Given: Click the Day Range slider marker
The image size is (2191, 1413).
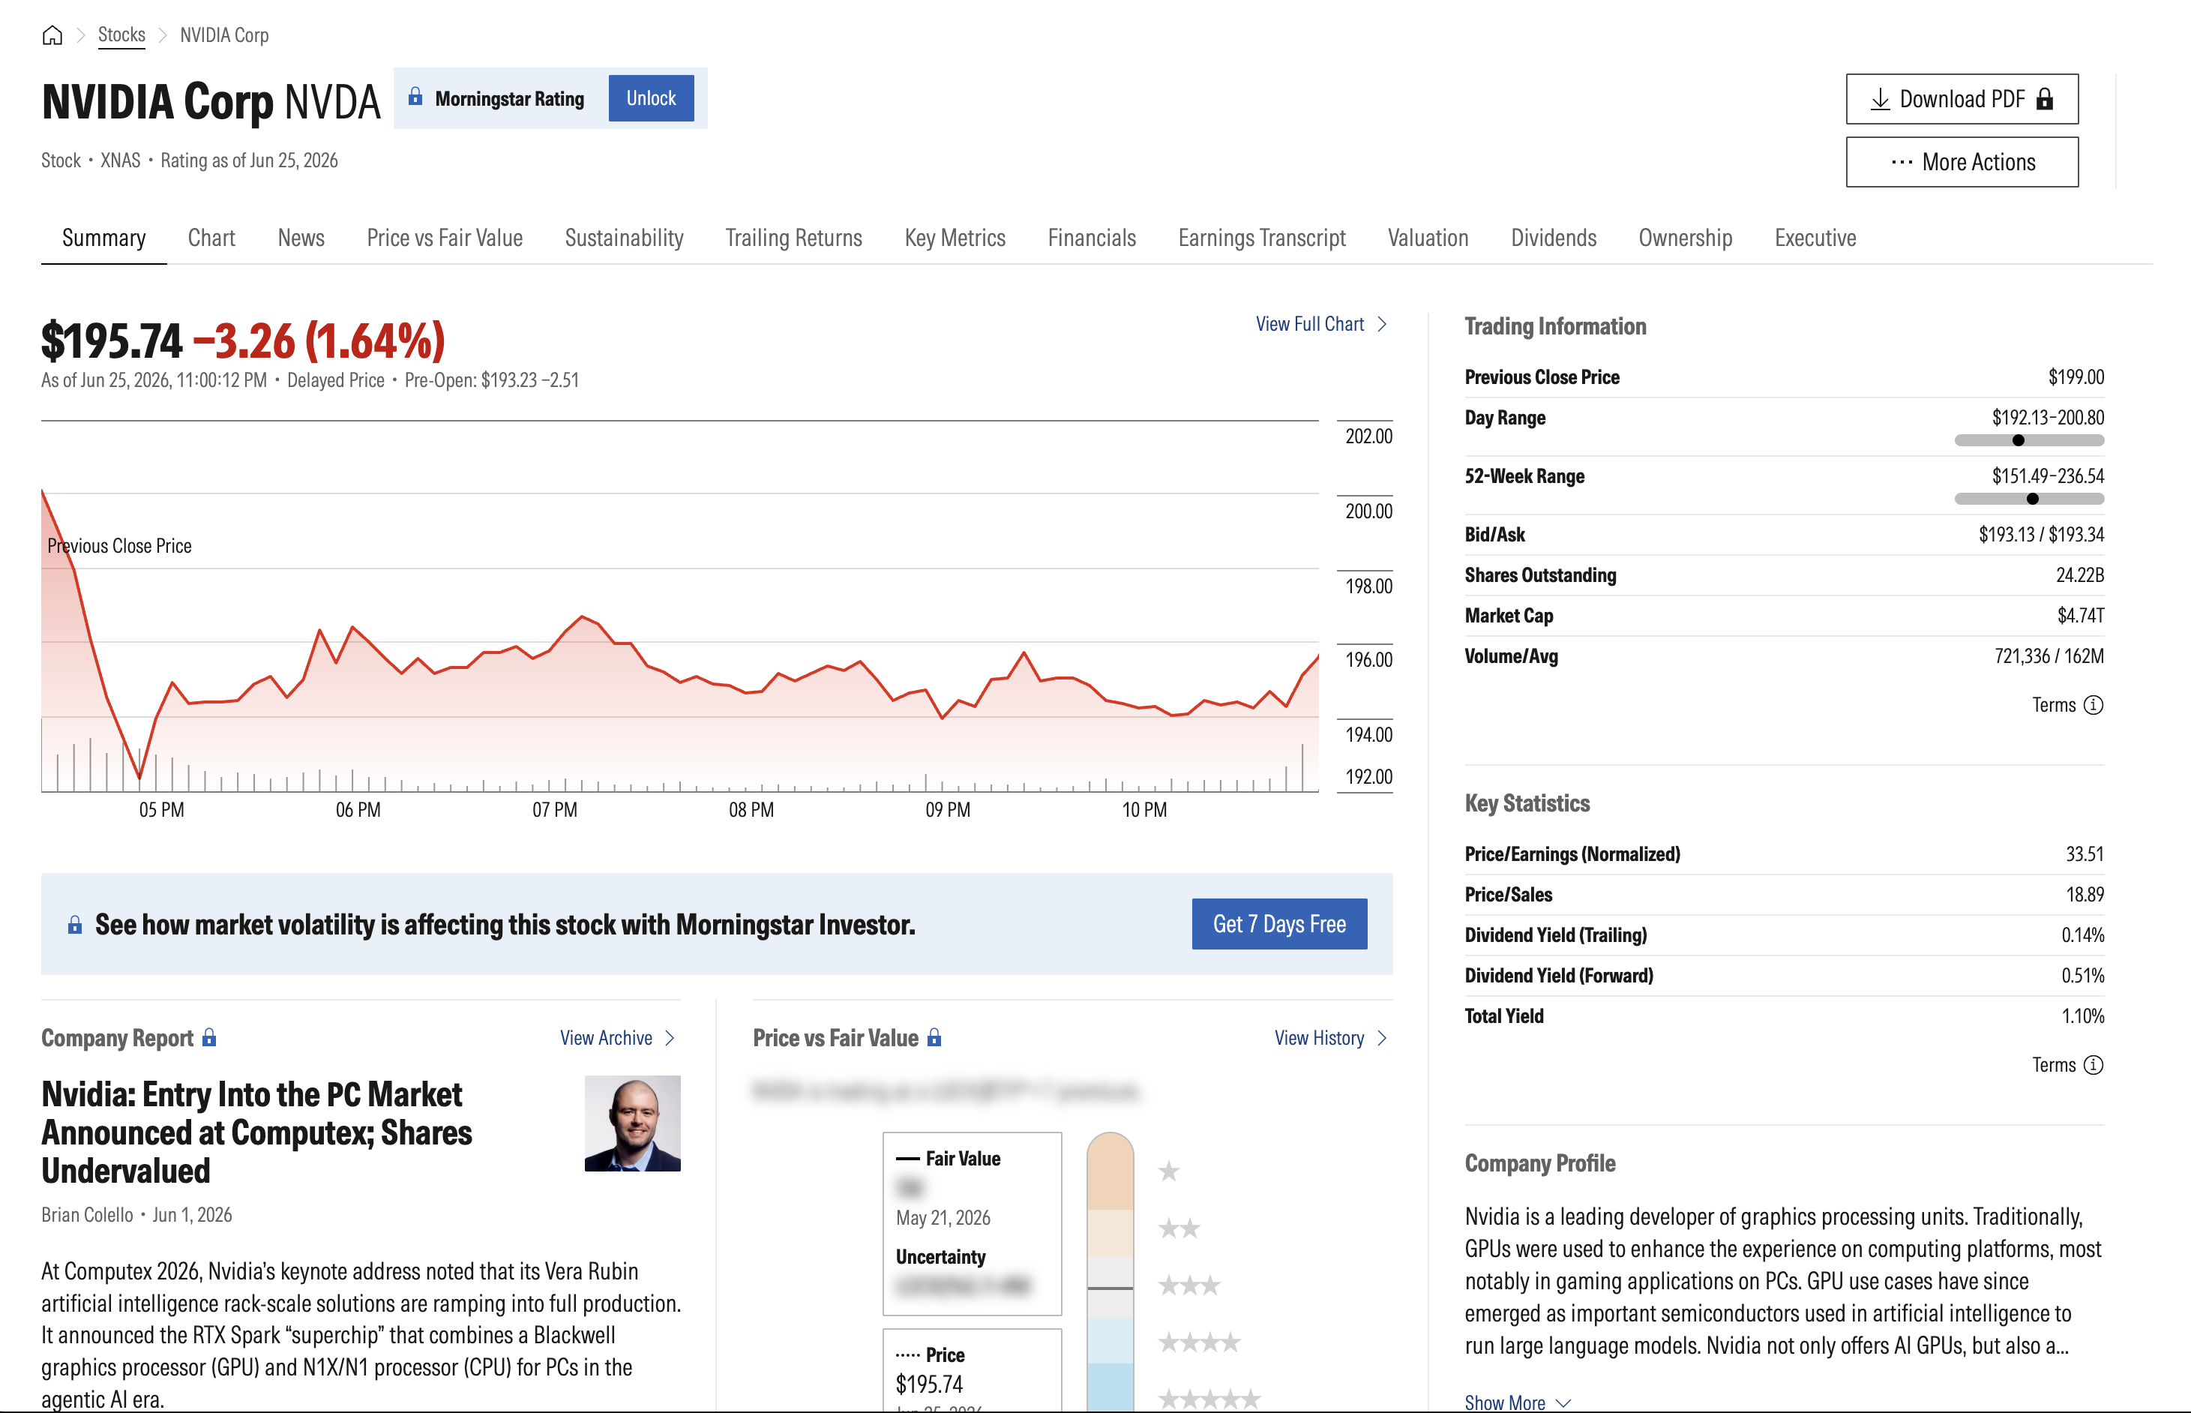Looking at the screenshot, I should [x=2018, y=440].
